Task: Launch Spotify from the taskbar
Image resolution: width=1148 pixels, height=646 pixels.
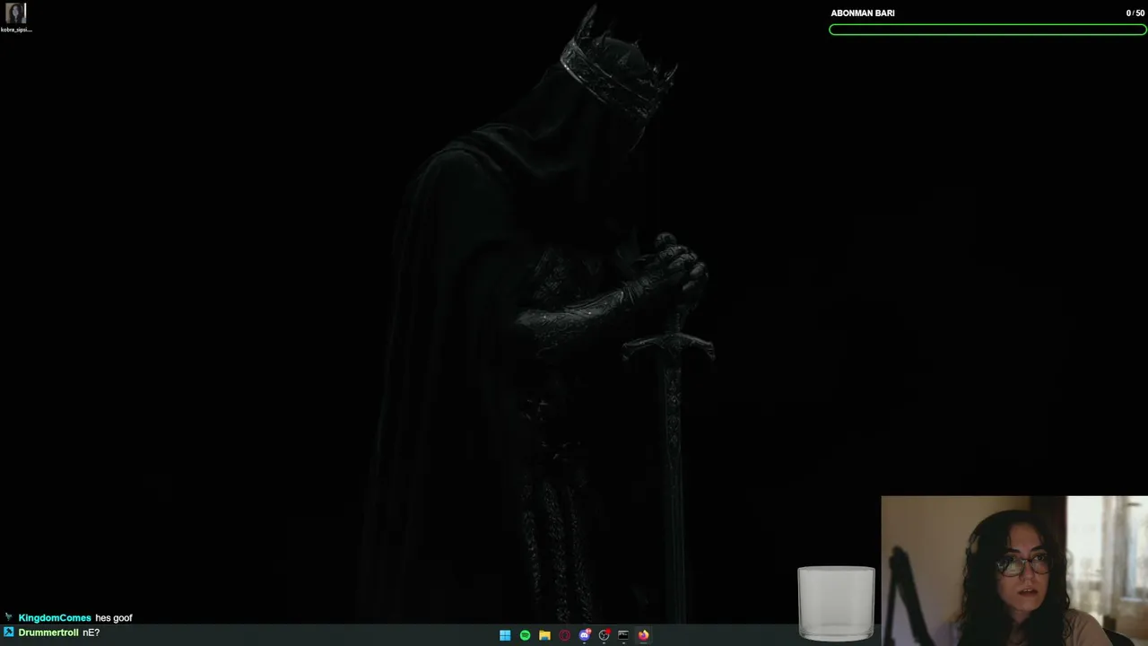Action: 525,635
